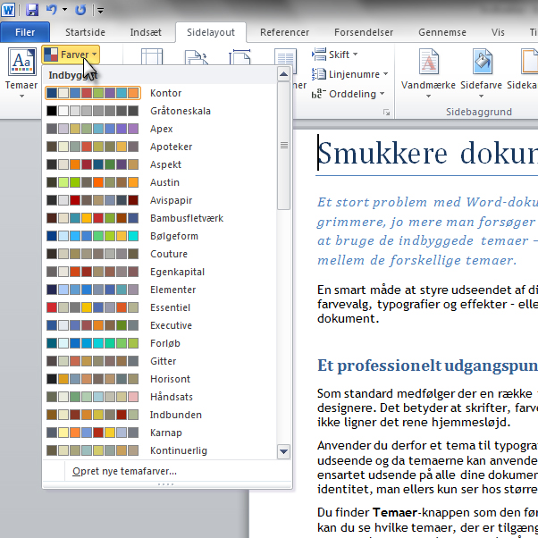Click the Orddeling hyphenation icon
The width and height of the screenshot is (538, 538).
[318, 94]
